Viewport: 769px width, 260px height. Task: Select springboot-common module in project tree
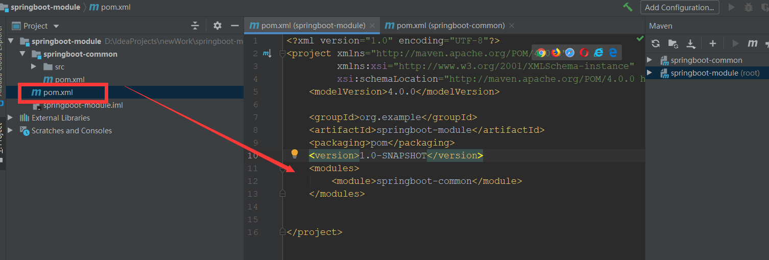[75, 54]
